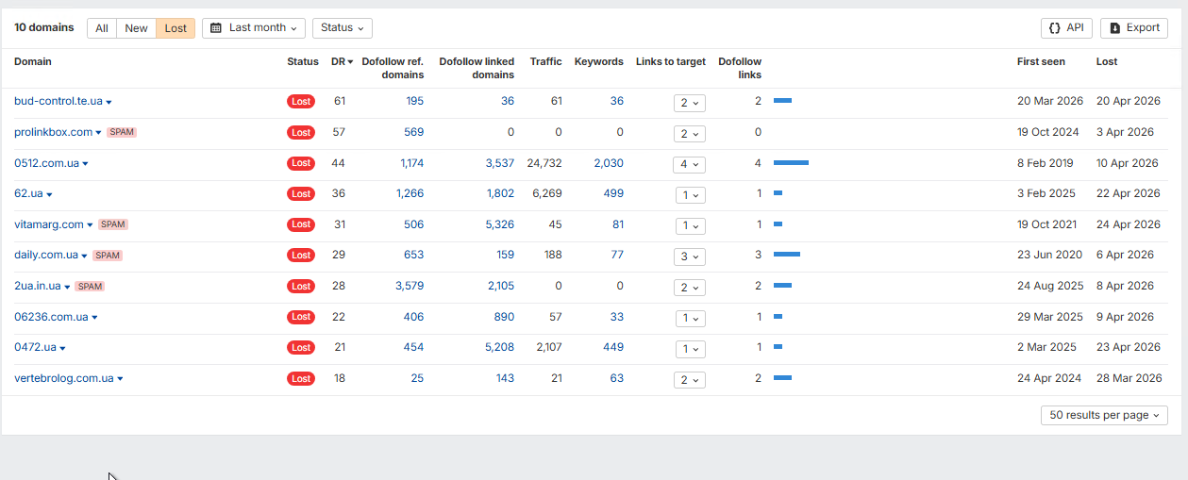Open Links to target dropdown for vertebrolog.com.ua

pos(690,380)
